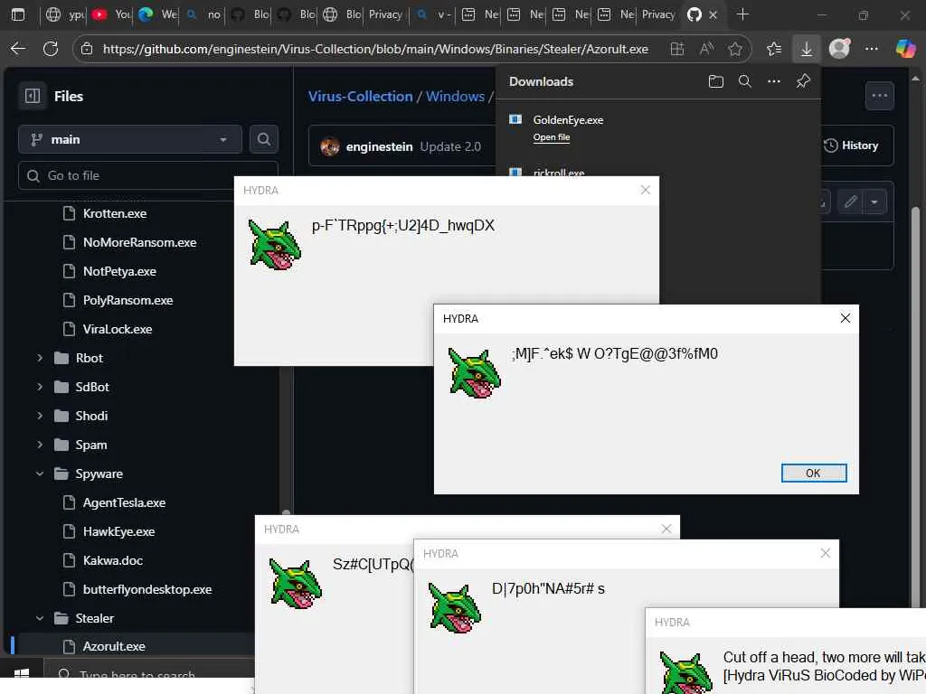Close the HYDRA dialog with the OK button

[x=813, y=473]
